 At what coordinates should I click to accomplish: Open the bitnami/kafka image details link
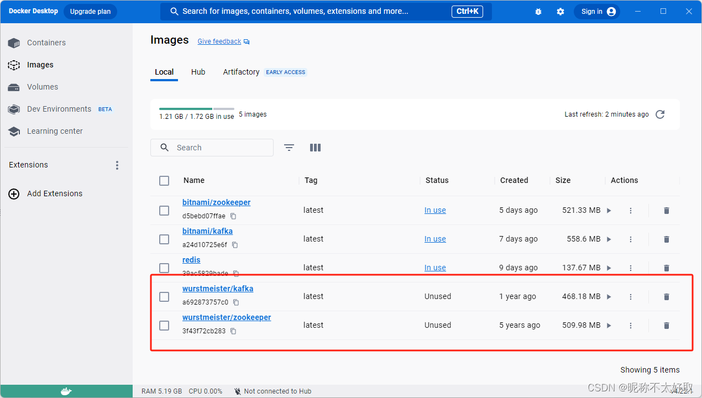[x=207, y=231]
